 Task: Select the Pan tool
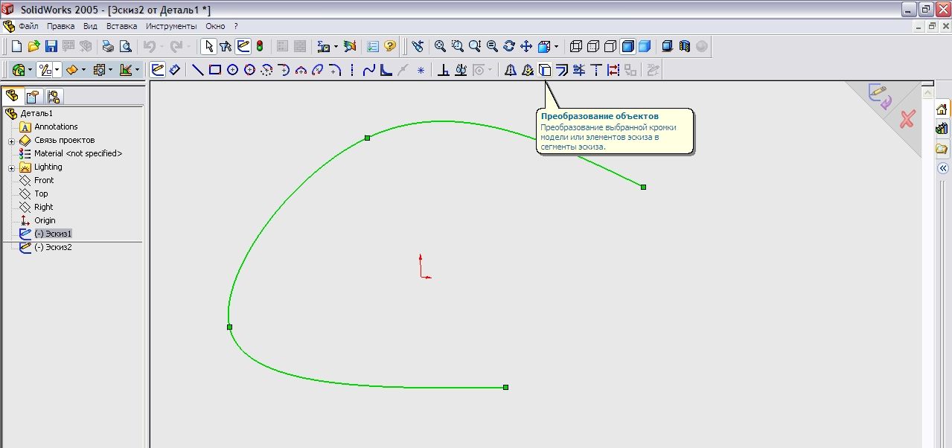[526, 46]
